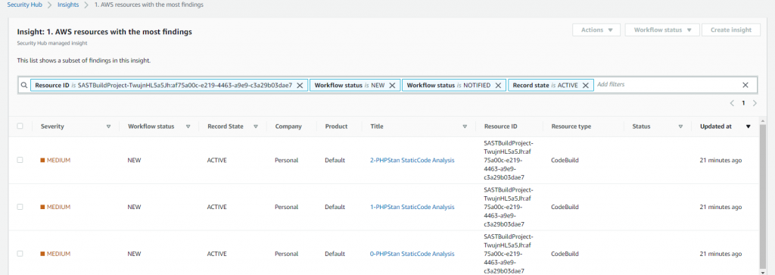775x275 pixels.
Task: Open 1-PHPStan StaticCode Analysis finding
Action: (x=412, y=207)
